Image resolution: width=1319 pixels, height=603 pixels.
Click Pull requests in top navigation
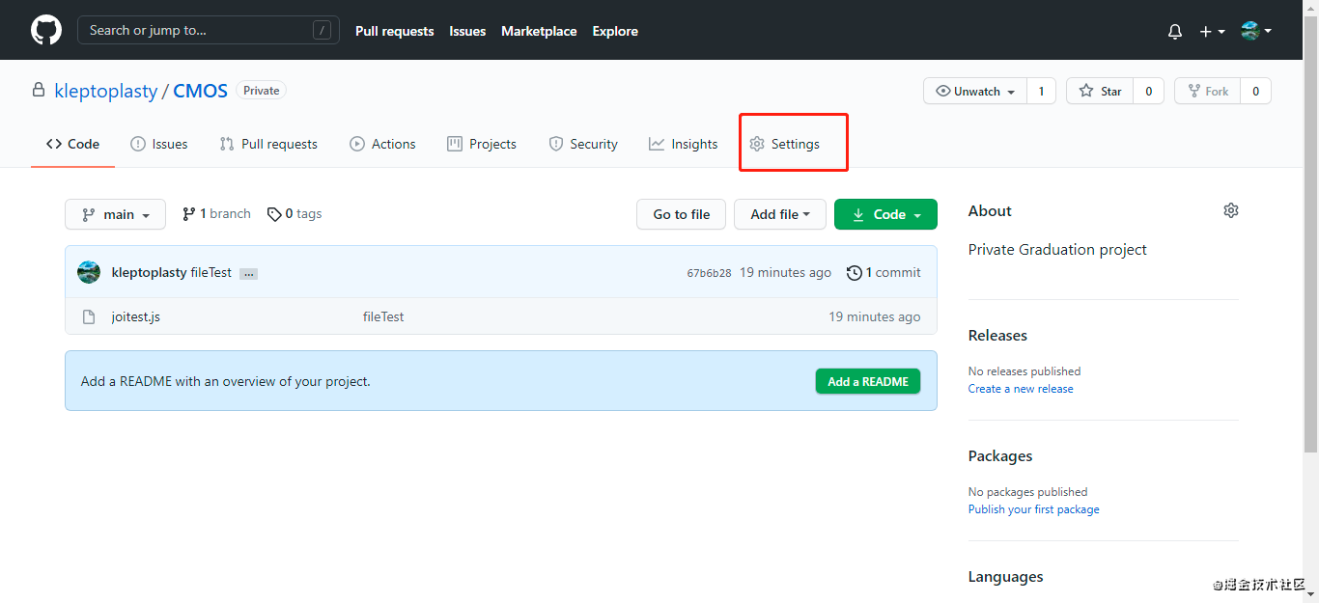[395, 31]
